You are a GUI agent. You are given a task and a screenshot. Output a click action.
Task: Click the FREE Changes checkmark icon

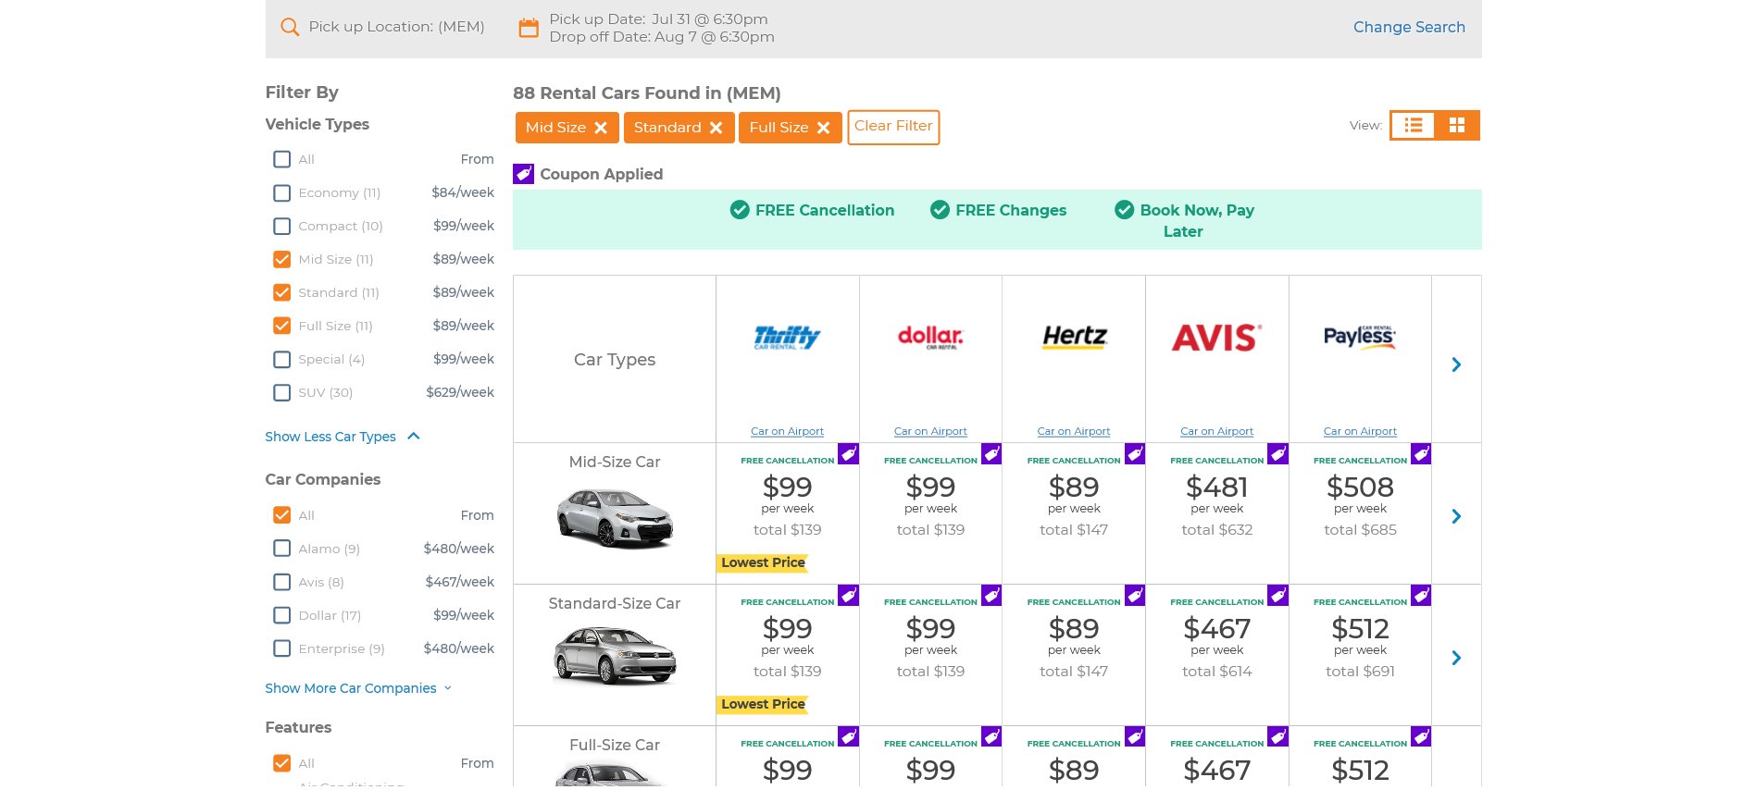pyautogui.click(x=940, y=210)
